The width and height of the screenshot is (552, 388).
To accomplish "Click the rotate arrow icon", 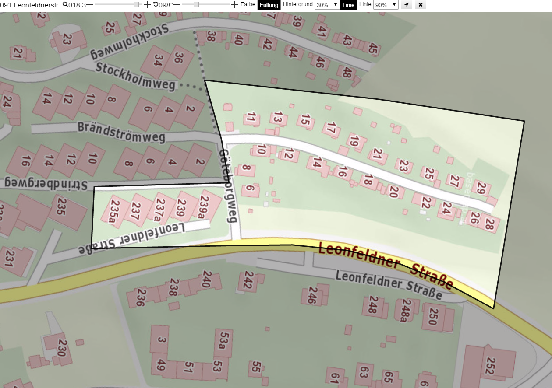I will click(156, 4).
